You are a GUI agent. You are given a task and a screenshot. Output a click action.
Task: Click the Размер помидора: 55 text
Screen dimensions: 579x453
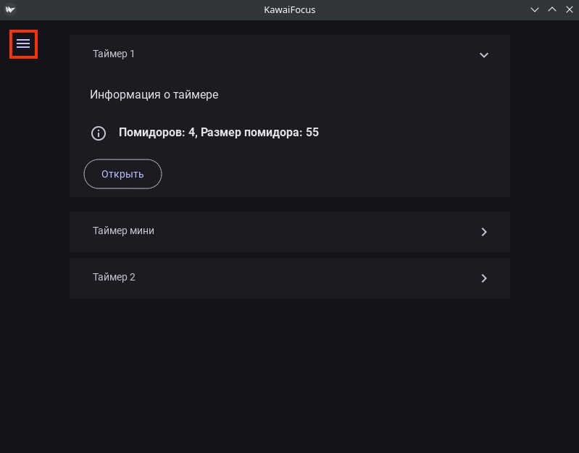[x=259, y=133]
